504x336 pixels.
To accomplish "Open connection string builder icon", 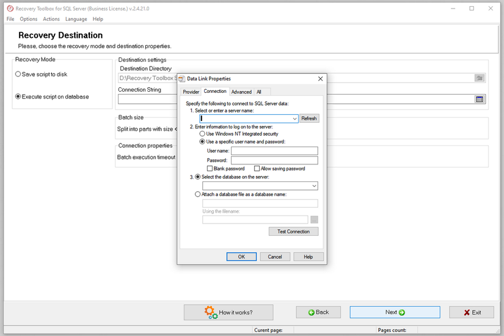I will (x=480, y=100).
